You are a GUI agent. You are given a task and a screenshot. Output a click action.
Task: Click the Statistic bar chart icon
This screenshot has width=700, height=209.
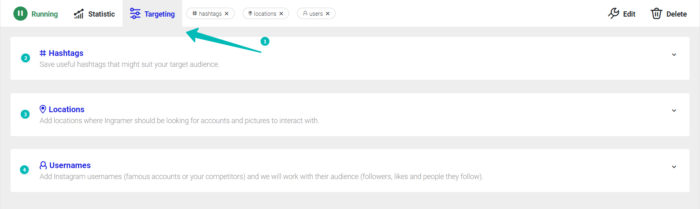(79, 14)
